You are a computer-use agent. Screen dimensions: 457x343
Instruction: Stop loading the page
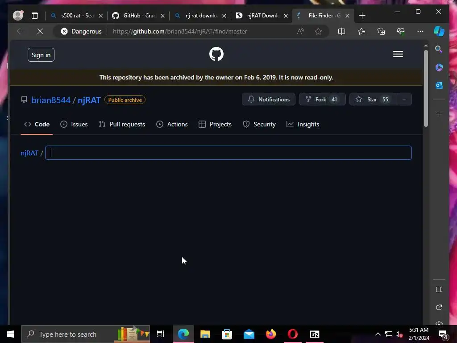(x=40, y=31)
